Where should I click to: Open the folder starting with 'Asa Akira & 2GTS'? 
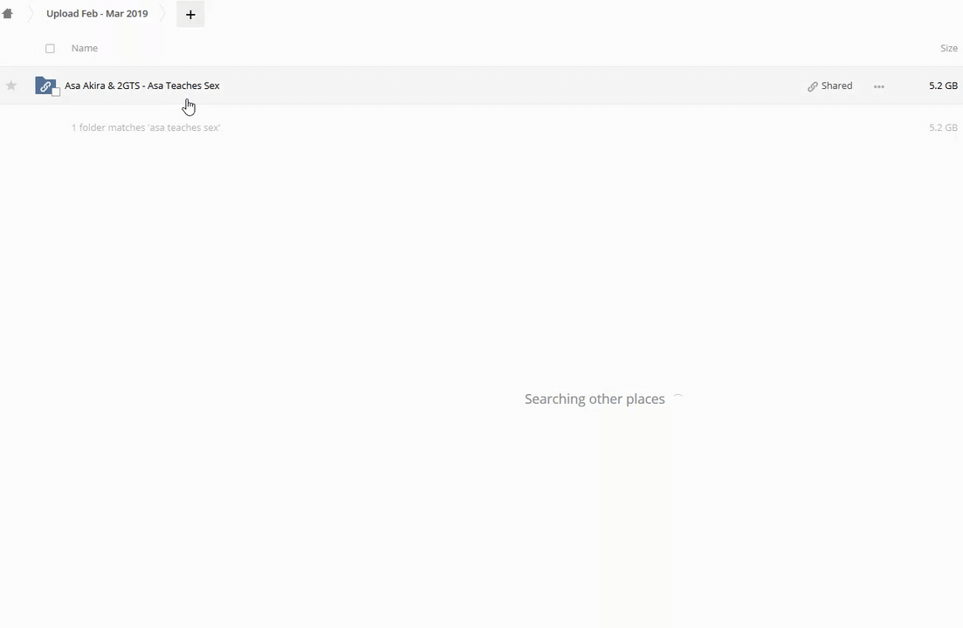142,85
